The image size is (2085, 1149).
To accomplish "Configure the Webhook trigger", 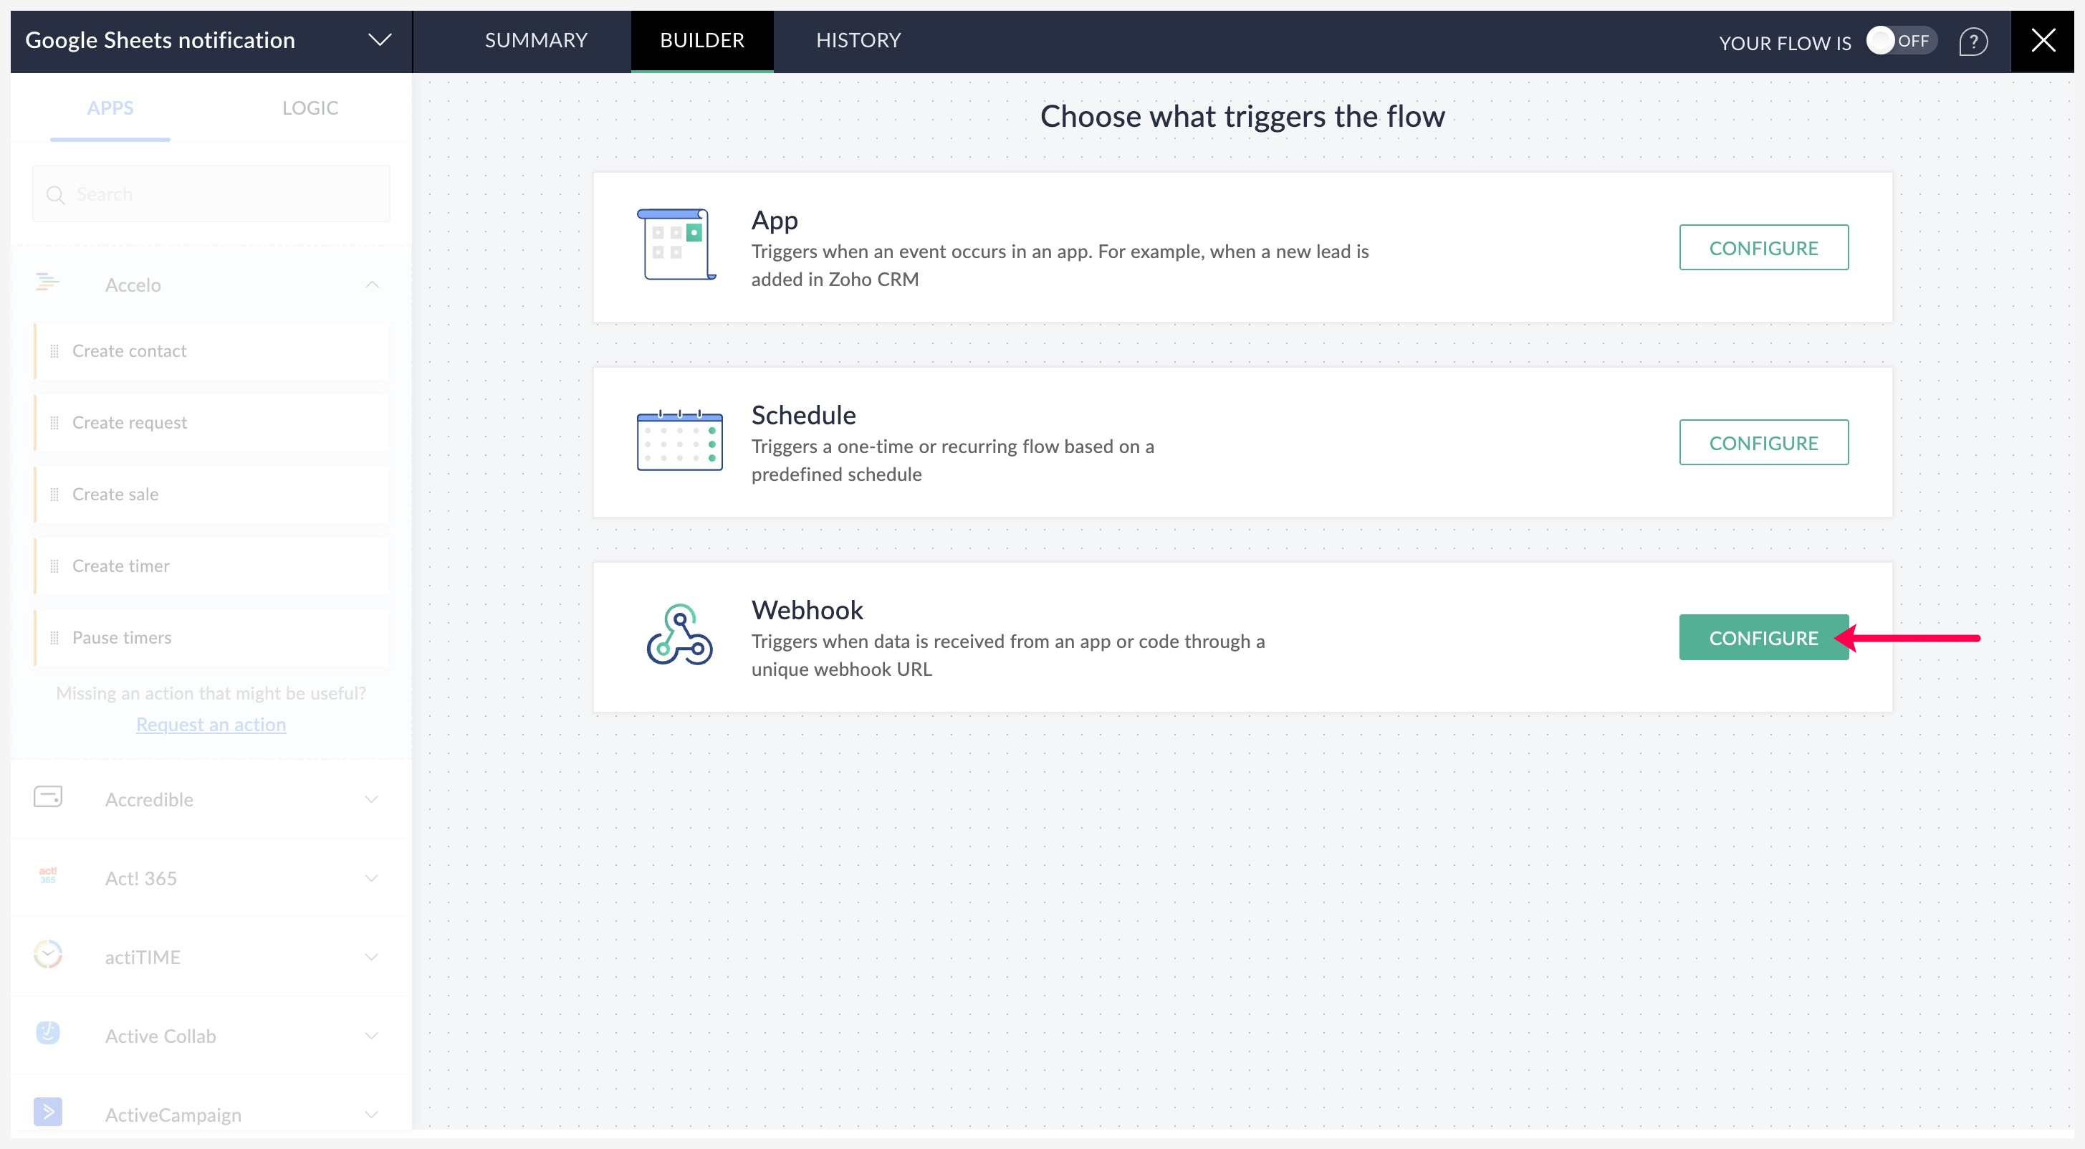I will (x=1763, y=638).
